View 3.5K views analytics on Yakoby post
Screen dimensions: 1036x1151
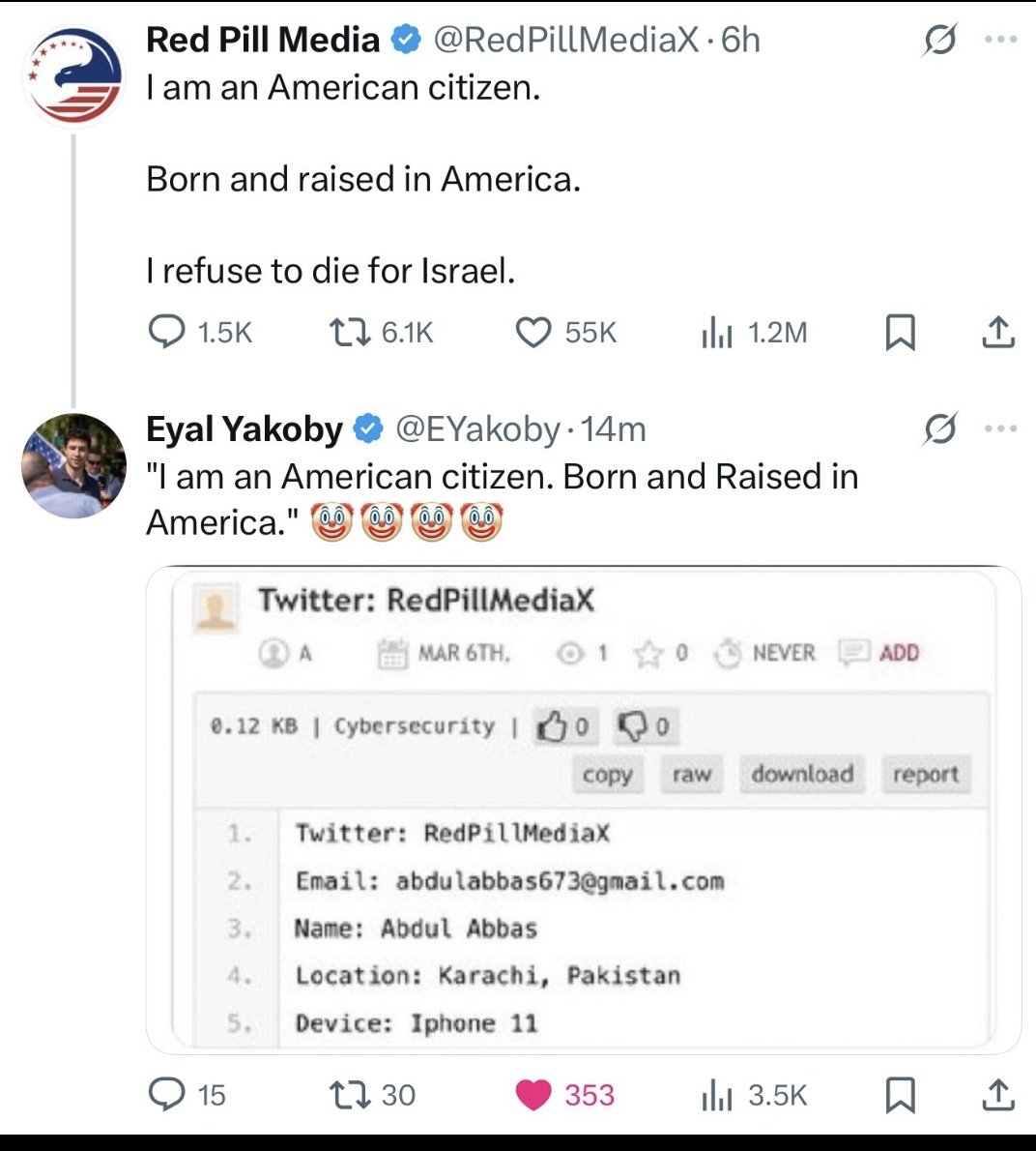click(754, 1095)
